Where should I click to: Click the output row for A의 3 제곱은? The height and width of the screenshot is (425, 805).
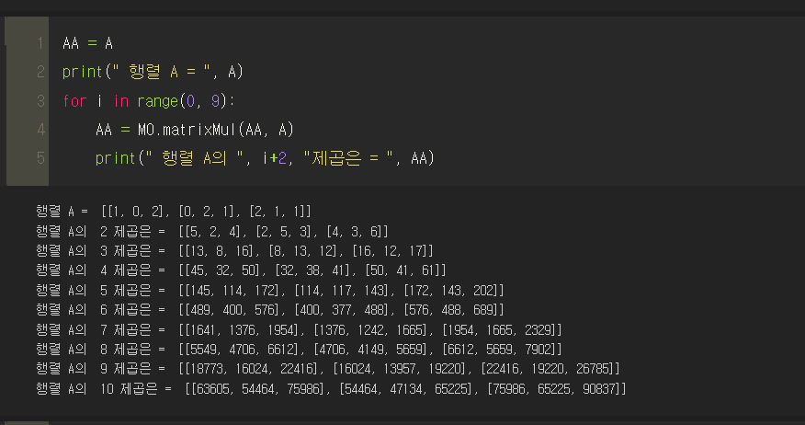pyautogui.click(x=234, y=251)
